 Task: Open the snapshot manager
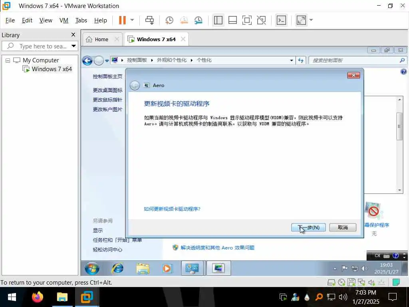pos(199,20)
